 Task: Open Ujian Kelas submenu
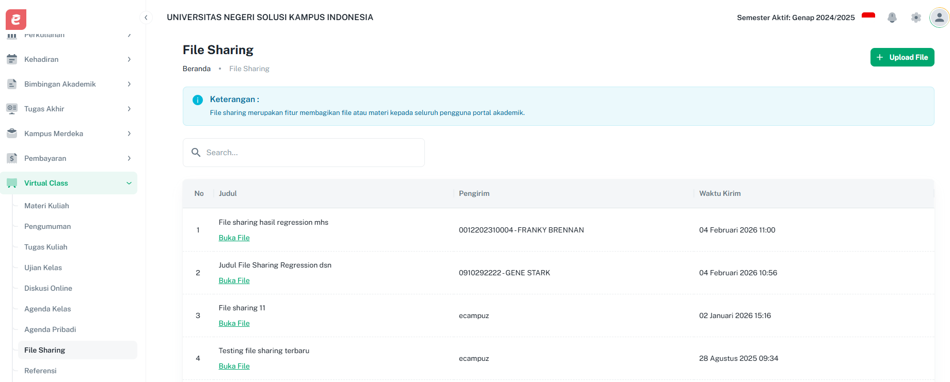pos(77,268)
